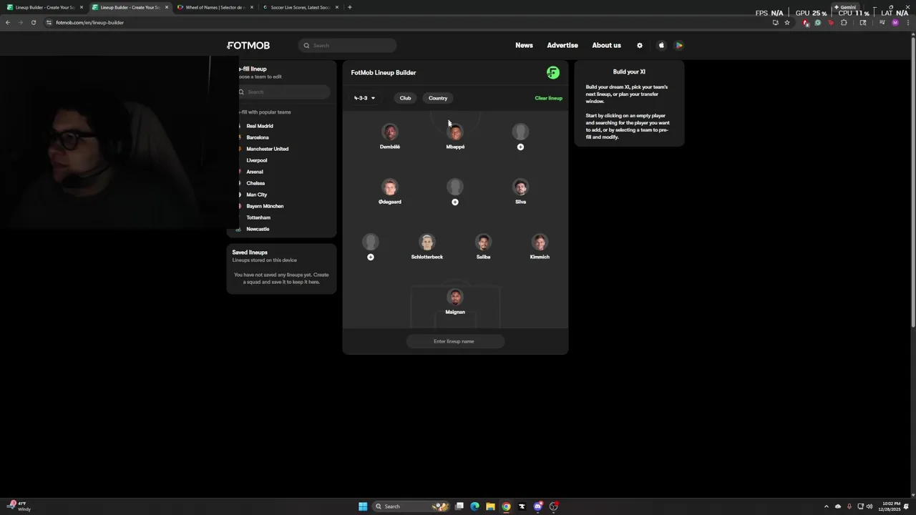
Task: Open Discord from the taskbar
Action: point(537,506)
